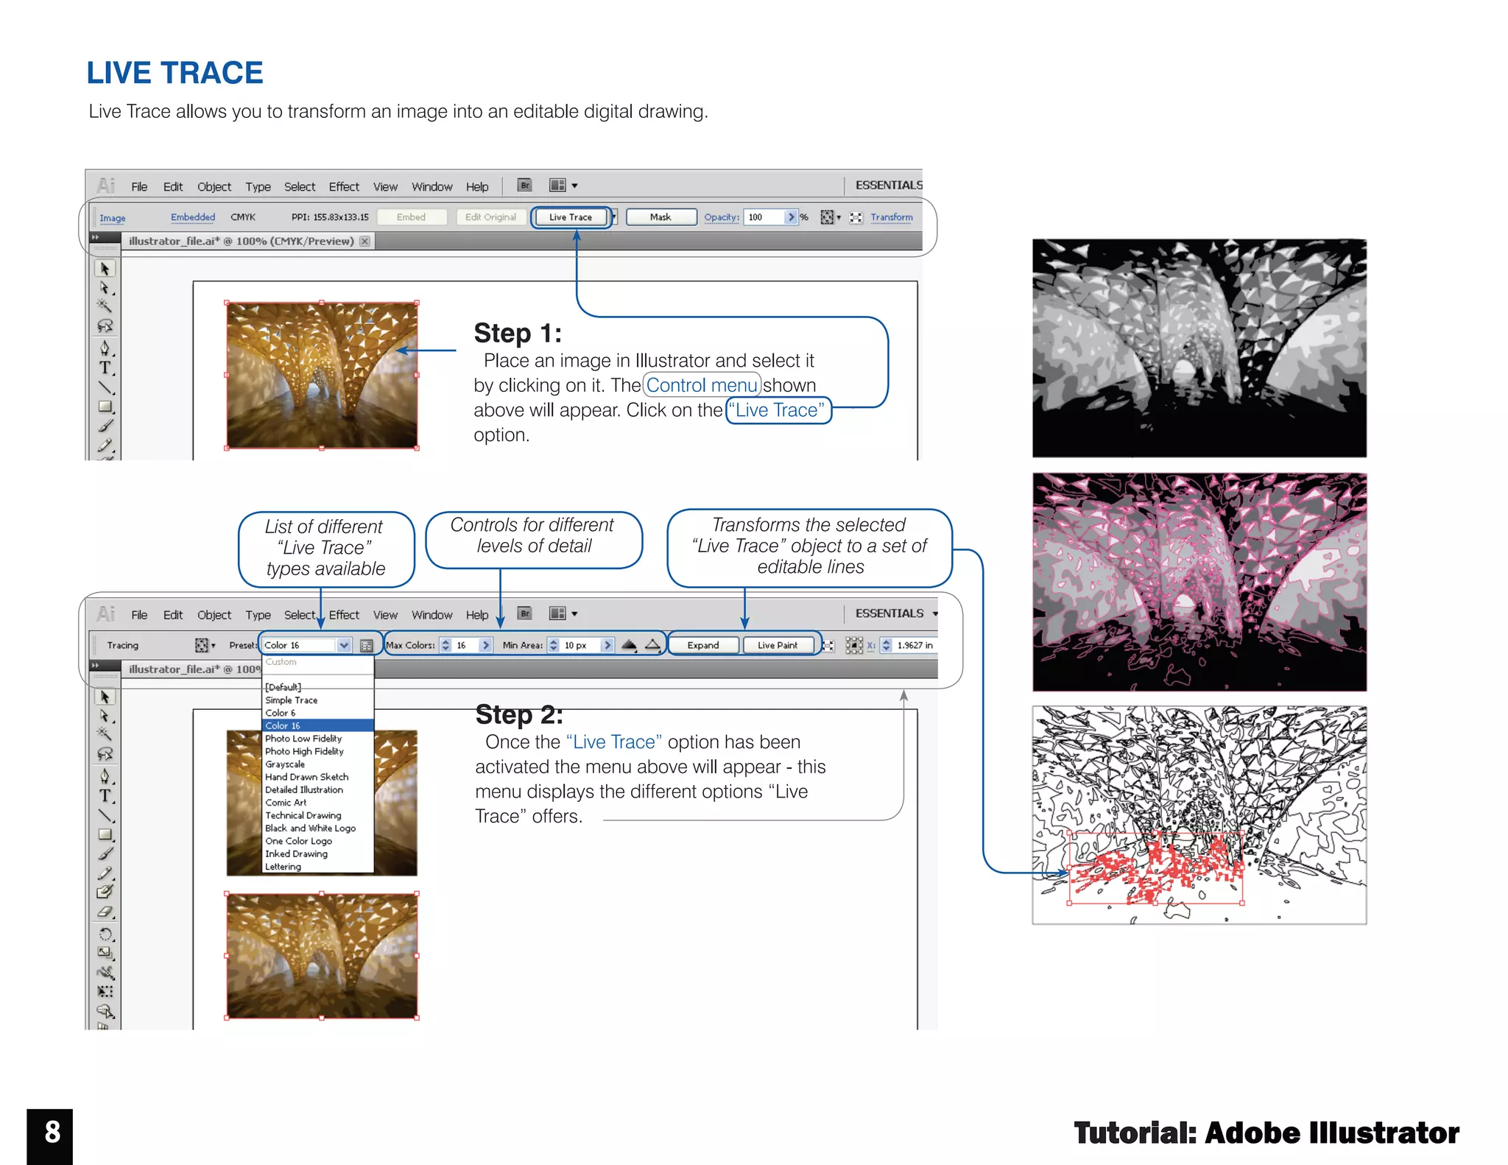Select the Selection tool in Step 1 toolbar
Image resolution: width=1508 pixels, height=1165 pixels.
[105, 269]
